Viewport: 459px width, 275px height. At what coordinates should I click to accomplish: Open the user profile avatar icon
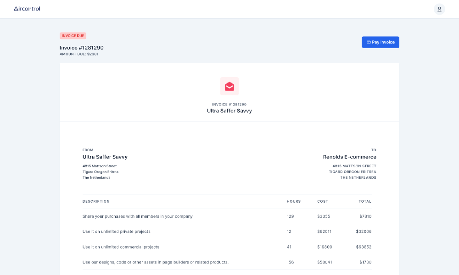[439, 9]
